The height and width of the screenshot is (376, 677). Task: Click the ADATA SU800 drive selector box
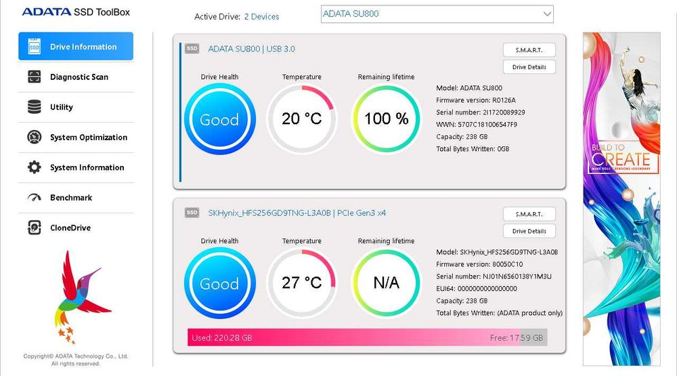(437, 14)
